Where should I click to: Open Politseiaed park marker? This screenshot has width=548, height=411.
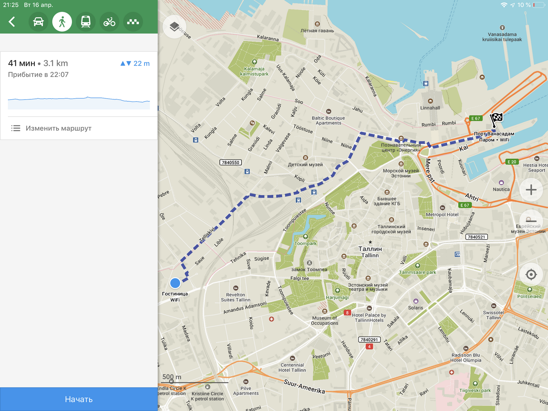[x=530, y=290]
